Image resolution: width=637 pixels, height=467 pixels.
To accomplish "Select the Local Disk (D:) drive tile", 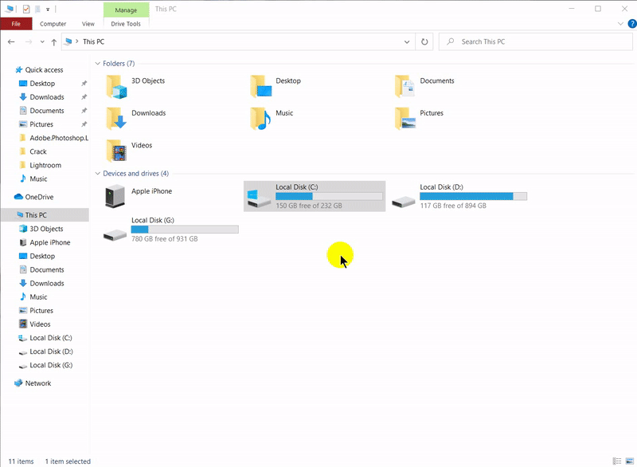I will click(459, 196).
